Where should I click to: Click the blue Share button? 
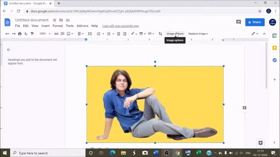pyautogui.click(x=255, y=22)
